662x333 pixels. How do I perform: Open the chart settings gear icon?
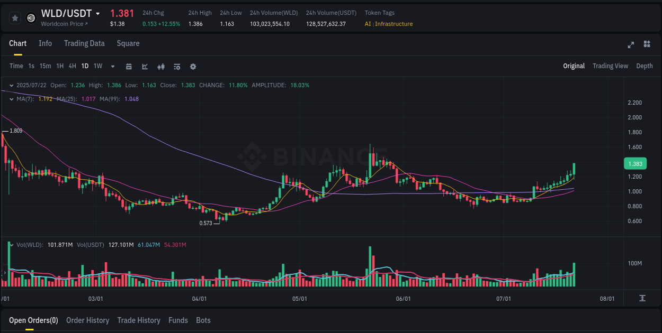193,67
